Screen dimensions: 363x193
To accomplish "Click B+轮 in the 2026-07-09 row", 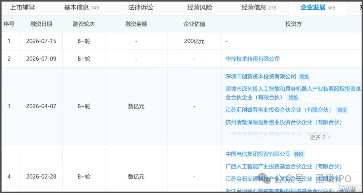I will tap(84, 59).
